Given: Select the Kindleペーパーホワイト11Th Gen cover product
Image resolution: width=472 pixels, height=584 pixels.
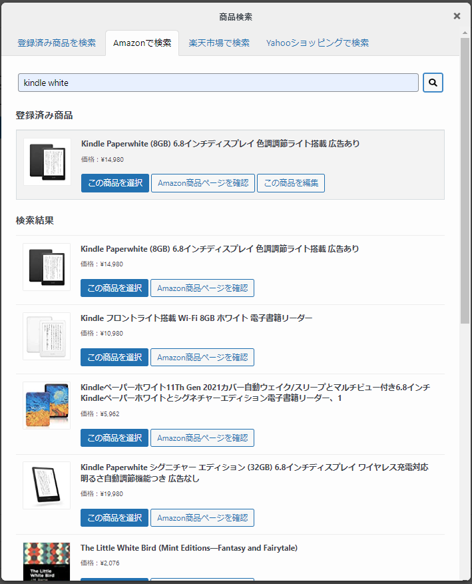Looking at the screenshot, I should pos(115,438).
